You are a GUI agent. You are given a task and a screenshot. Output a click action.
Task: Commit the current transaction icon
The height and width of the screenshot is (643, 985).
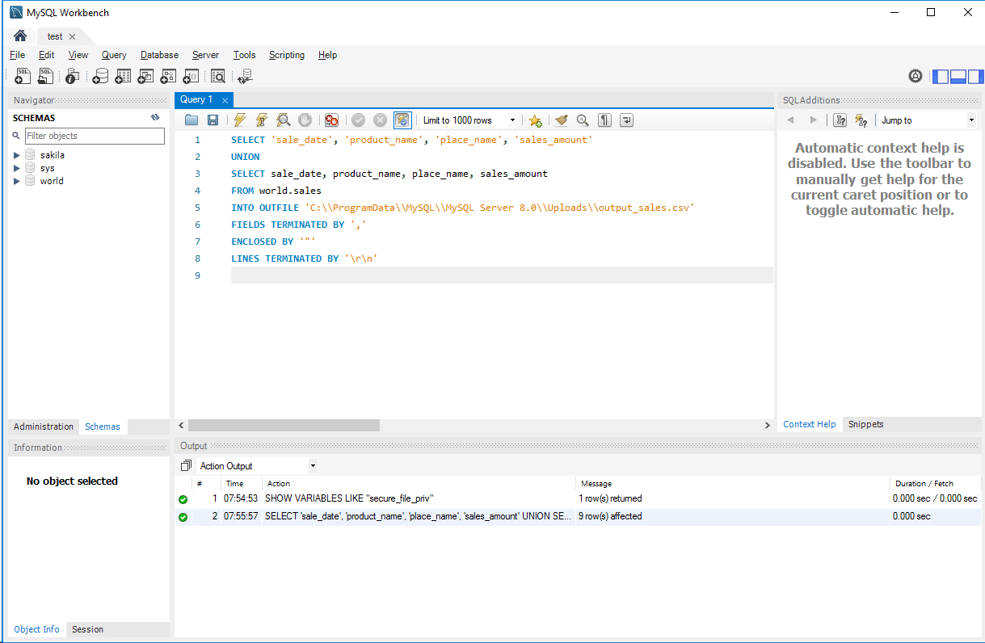click(x=358, y=120)
